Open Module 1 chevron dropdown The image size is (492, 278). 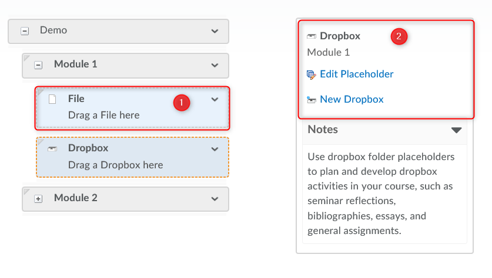tap(215, 65)
